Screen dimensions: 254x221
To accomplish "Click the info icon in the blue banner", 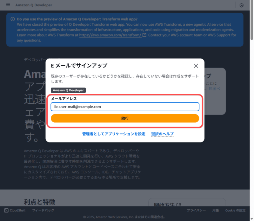I will tap(13, 19).
